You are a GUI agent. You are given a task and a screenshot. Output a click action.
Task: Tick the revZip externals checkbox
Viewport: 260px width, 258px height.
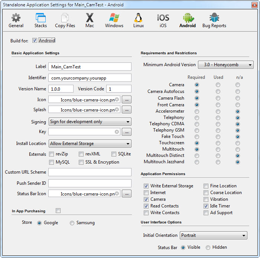(x=52, y=154)
